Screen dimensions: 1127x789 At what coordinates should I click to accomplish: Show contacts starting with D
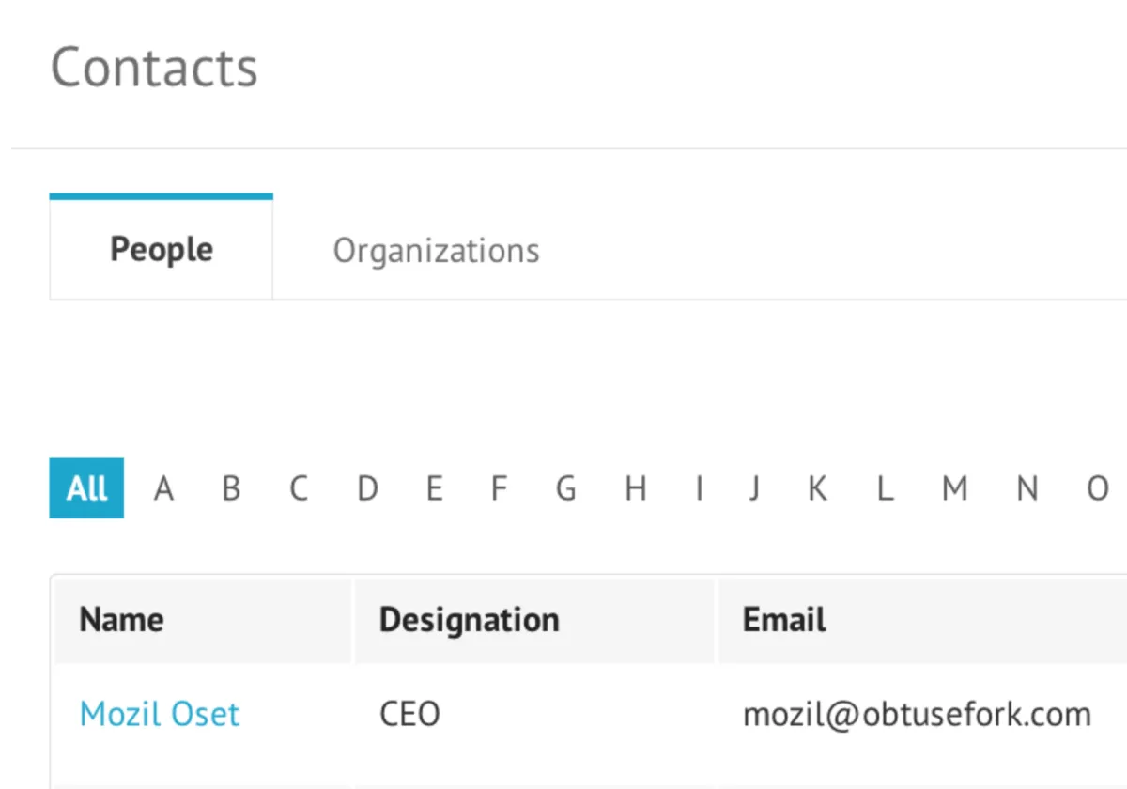[367, 488]
